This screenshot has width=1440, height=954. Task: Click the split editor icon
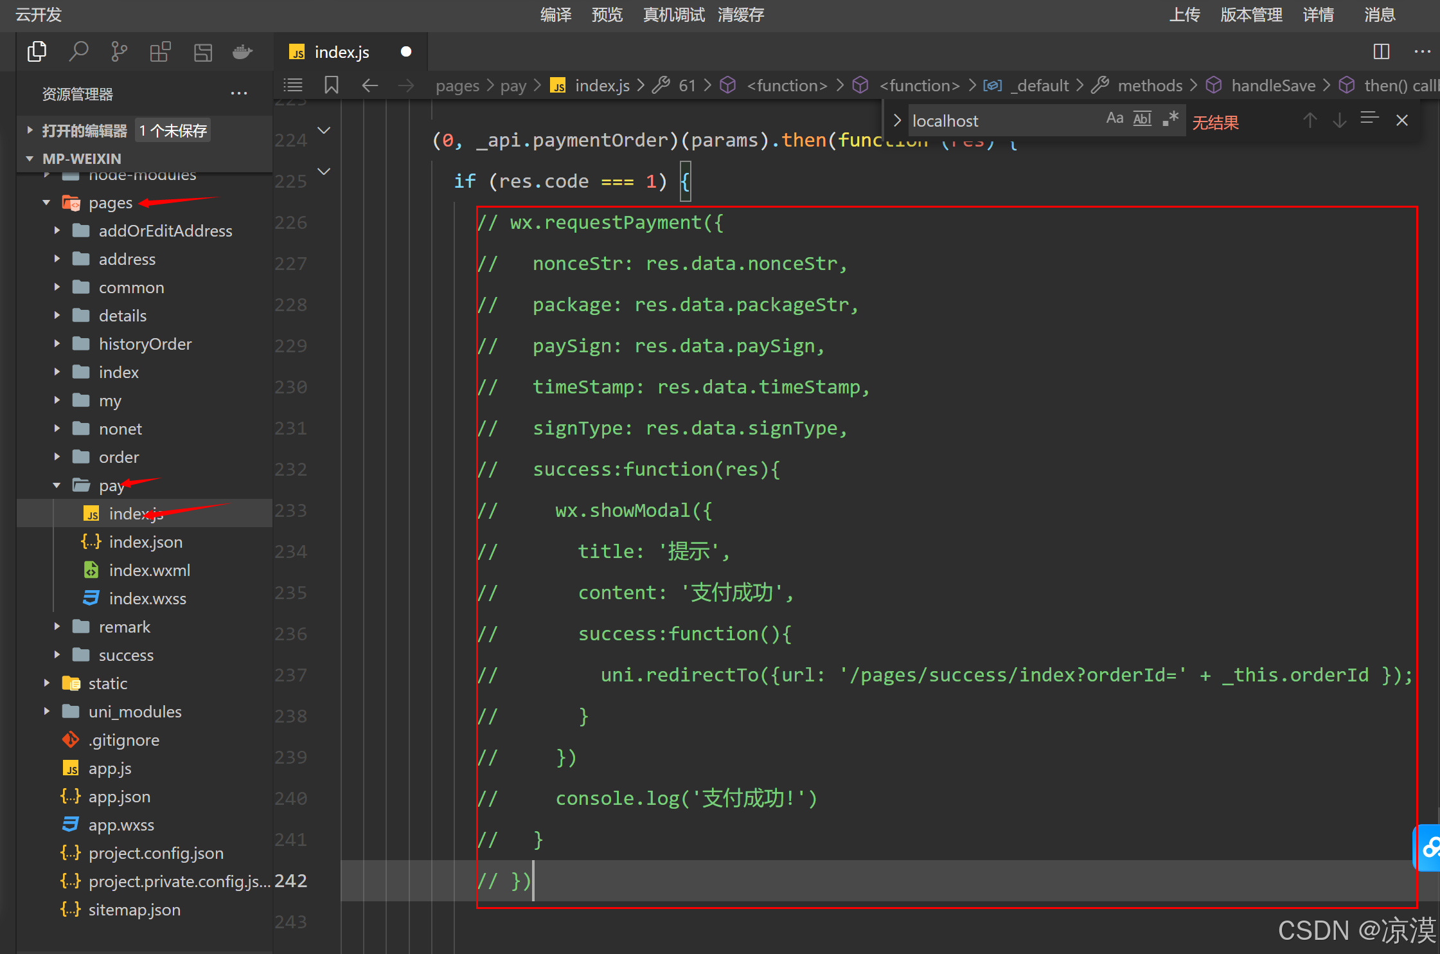tap(1381, 51)
